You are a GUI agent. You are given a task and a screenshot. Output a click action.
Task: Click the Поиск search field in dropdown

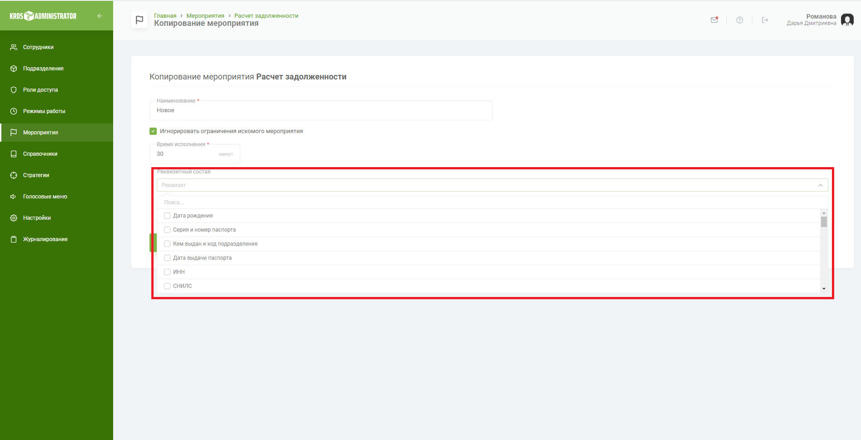click(493, 203)
